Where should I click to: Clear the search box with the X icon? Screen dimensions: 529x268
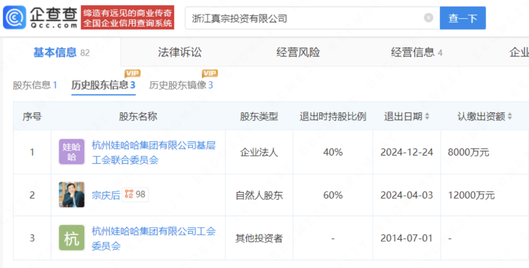[429, 18]
